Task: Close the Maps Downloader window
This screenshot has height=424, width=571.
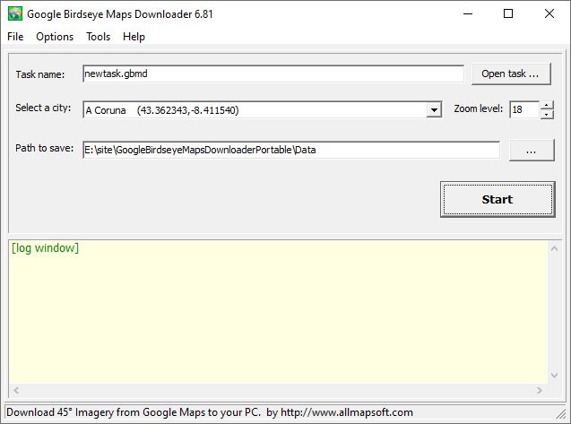Action: pos(549,13)
